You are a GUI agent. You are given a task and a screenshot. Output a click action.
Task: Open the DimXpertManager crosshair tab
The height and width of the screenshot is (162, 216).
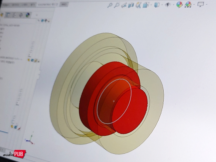(x=21, y=15)
